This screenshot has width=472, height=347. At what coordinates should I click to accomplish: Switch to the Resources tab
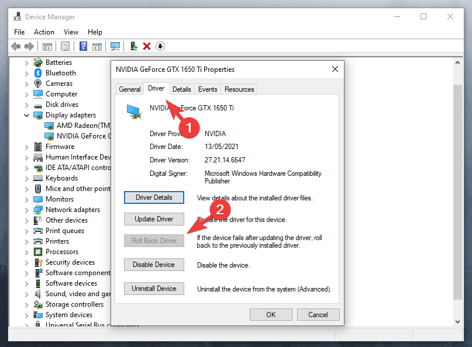pos(239,89)
